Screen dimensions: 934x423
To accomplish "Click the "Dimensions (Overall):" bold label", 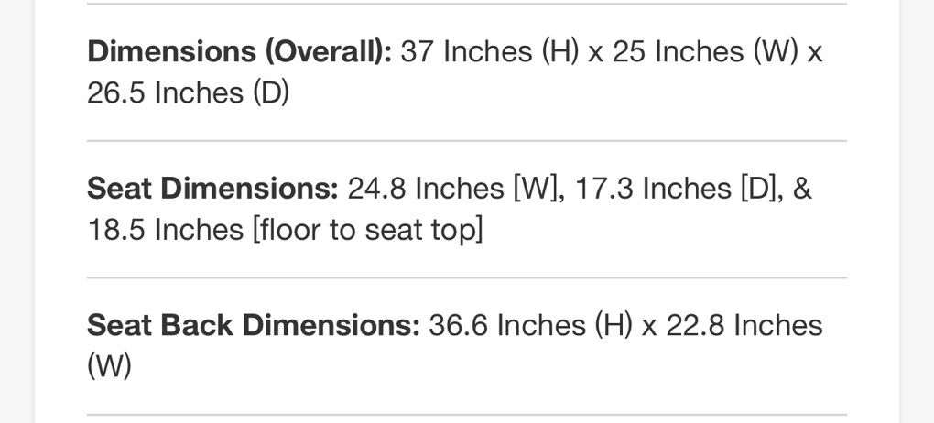I will (239, 51).
